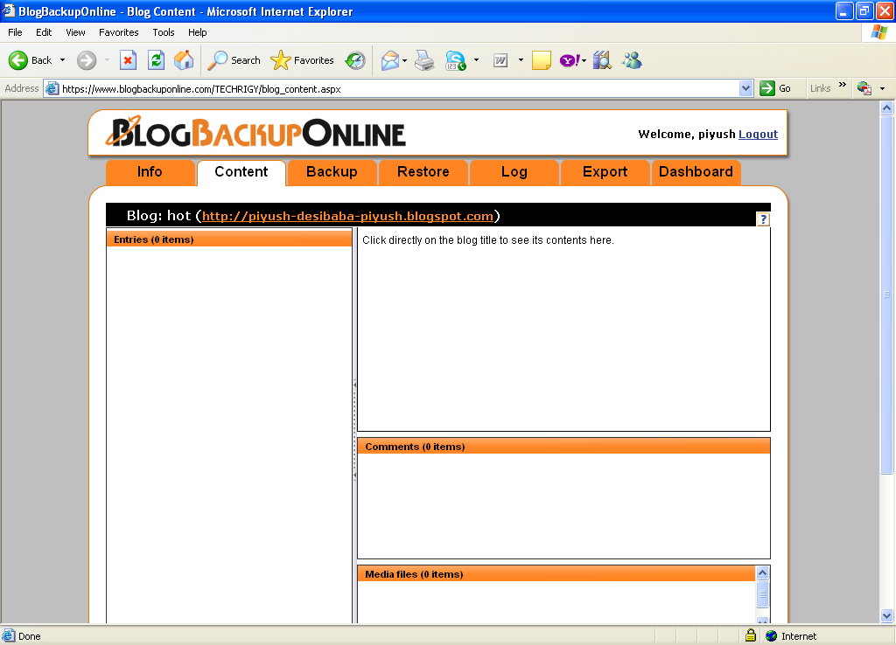The height and width of the screenshot is (645, 896).
Task: Open the History clock icon
Action: tap(355, 60)
